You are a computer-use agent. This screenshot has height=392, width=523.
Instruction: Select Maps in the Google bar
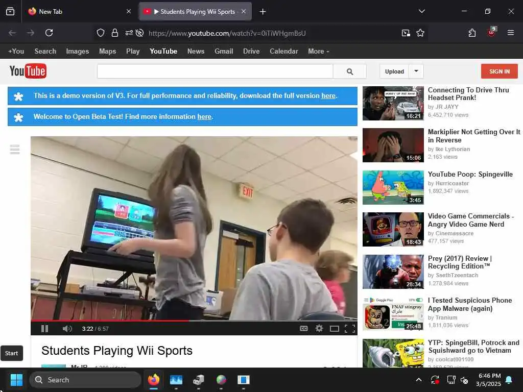107,52
